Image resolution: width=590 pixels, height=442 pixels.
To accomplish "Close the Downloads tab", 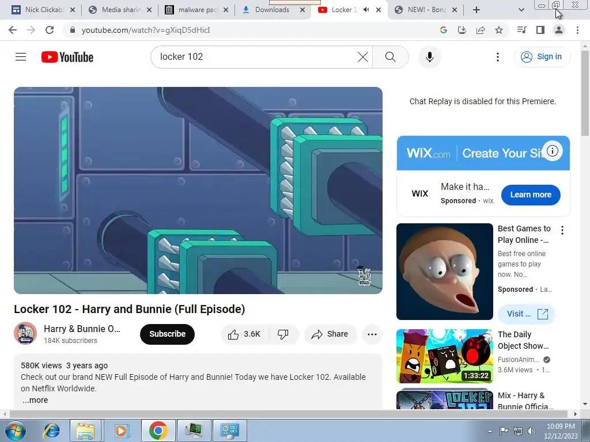I will 302,10.
